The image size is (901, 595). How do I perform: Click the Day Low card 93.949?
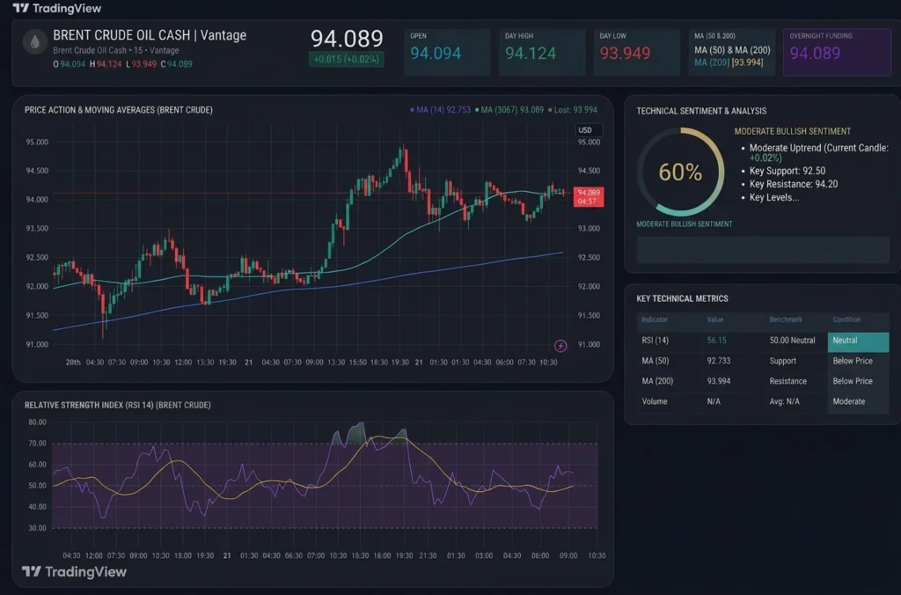pyautogui.click(x=637, y=52)
